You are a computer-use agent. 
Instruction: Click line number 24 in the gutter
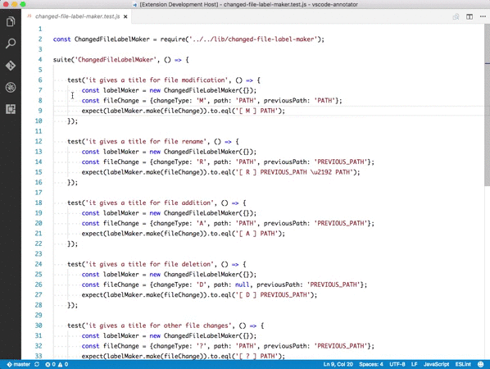(x=39, y=264)
